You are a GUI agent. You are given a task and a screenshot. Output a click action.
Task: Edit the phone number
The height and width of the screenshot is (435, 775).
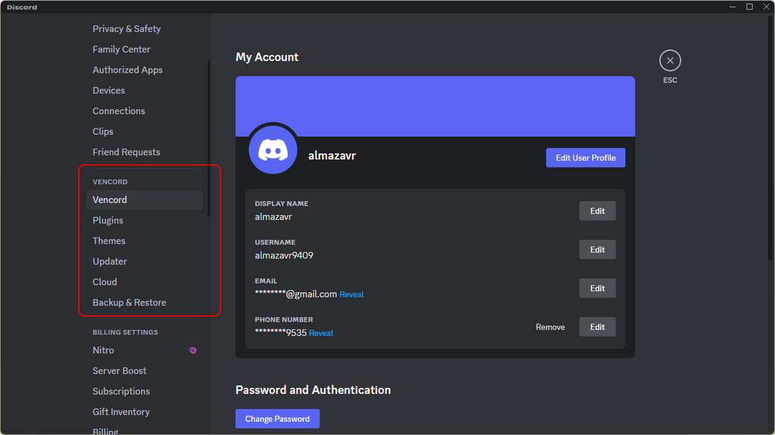coord(598,327)
